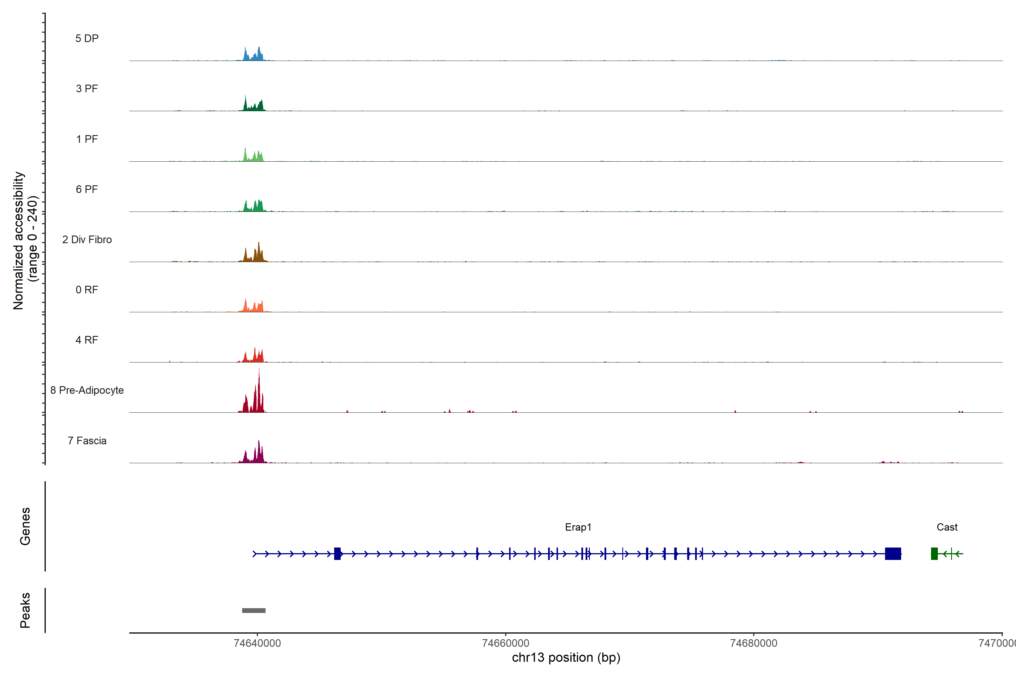Click the large final blue Erap1 exon block

tap(893, 553)
